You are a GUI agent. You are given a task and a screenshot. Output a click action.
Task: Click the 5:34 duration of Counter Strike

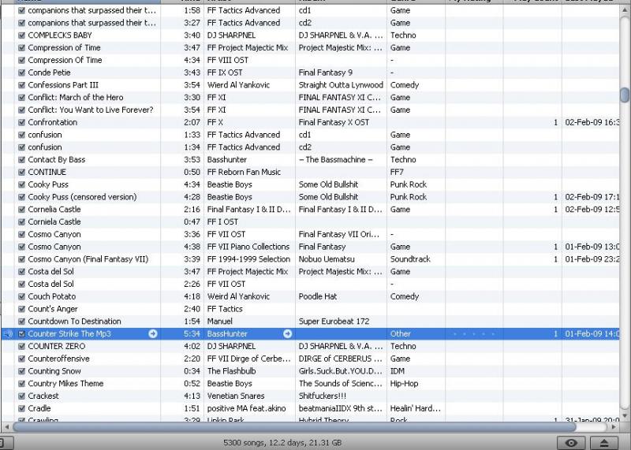(x=192, y=334)
